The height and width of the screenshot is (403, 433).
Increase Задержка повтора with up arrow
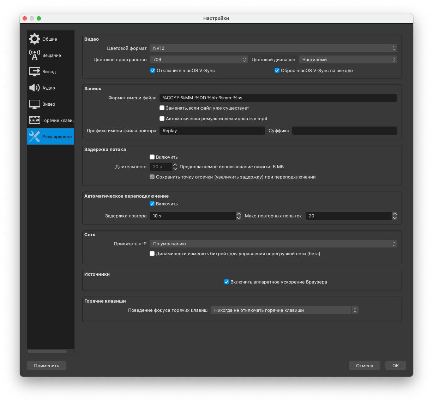pyautogui.click(x=239, y=214)
